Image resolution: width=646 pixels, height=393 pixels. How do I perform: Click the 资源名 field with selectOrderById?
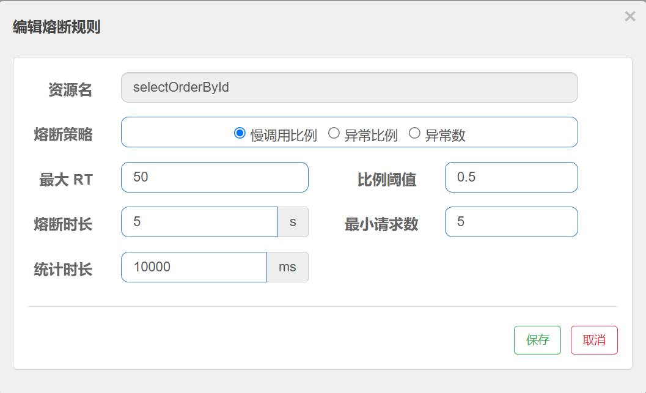(x=350, y=87)
